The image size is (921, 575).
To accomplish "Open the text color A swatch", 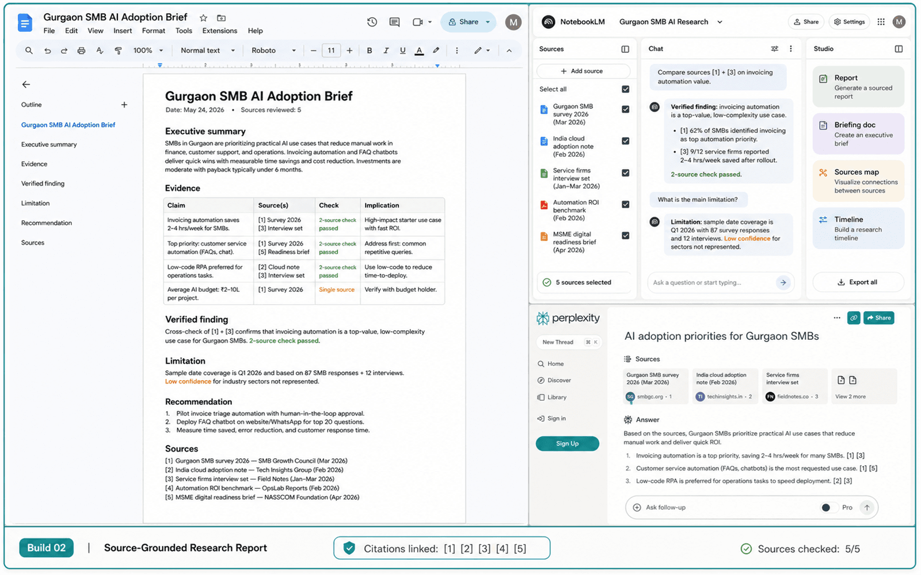I will click(419, 51).
